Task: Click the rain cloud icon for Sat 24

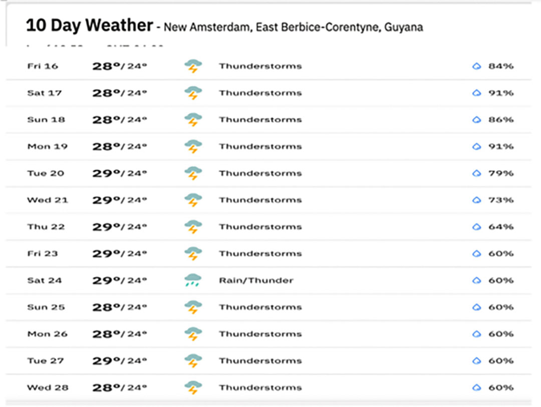Action: tap(192, 280)
